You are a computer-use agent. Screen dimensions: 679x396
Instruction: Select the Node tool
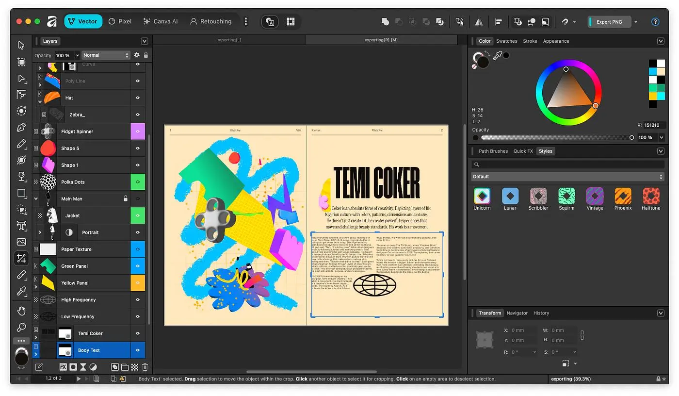click(x=21, y=78)
